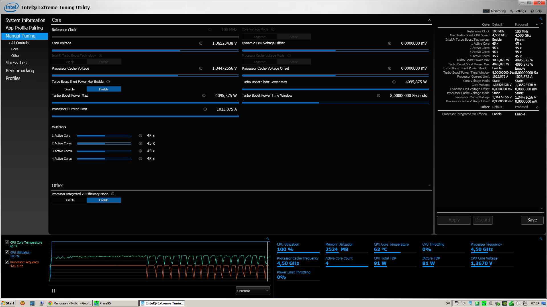547x307 pixels.
Task: Disable Turbo Boost Short Power Max
Action: 70,89
